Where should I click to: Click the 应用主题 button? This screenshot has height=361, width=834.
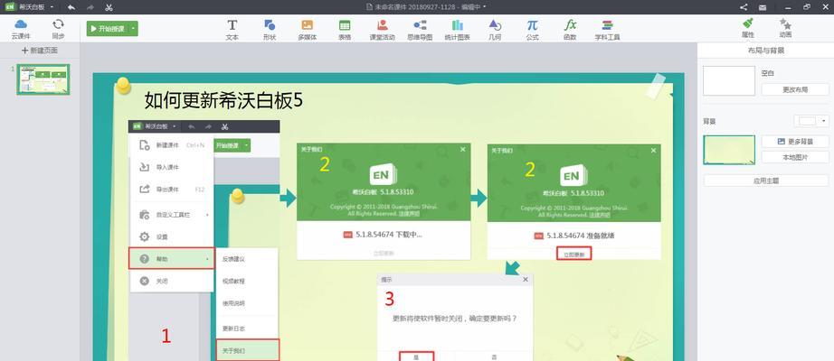coord(766,180)
